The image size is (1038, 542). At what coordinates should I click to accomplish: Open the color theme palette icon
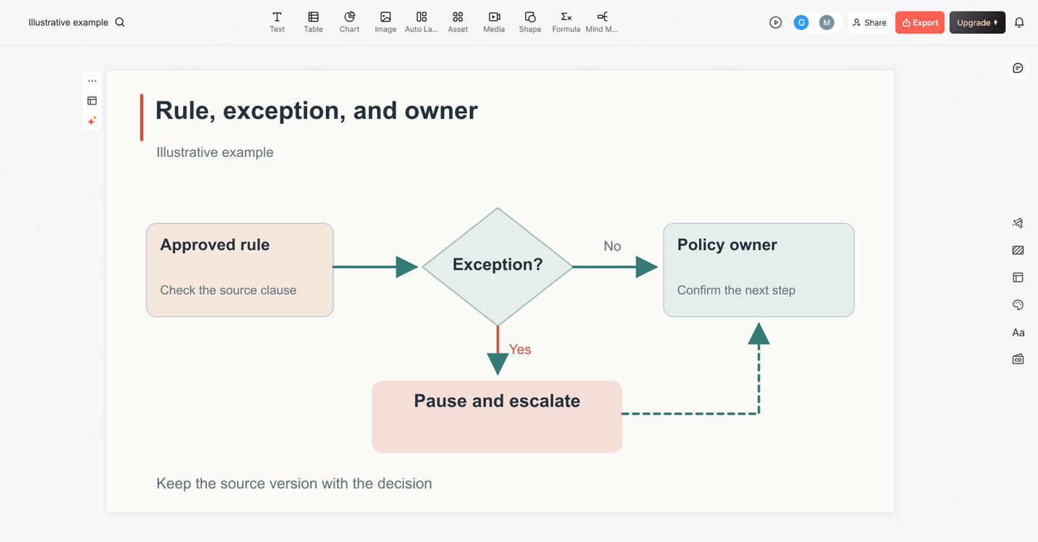1018,305
